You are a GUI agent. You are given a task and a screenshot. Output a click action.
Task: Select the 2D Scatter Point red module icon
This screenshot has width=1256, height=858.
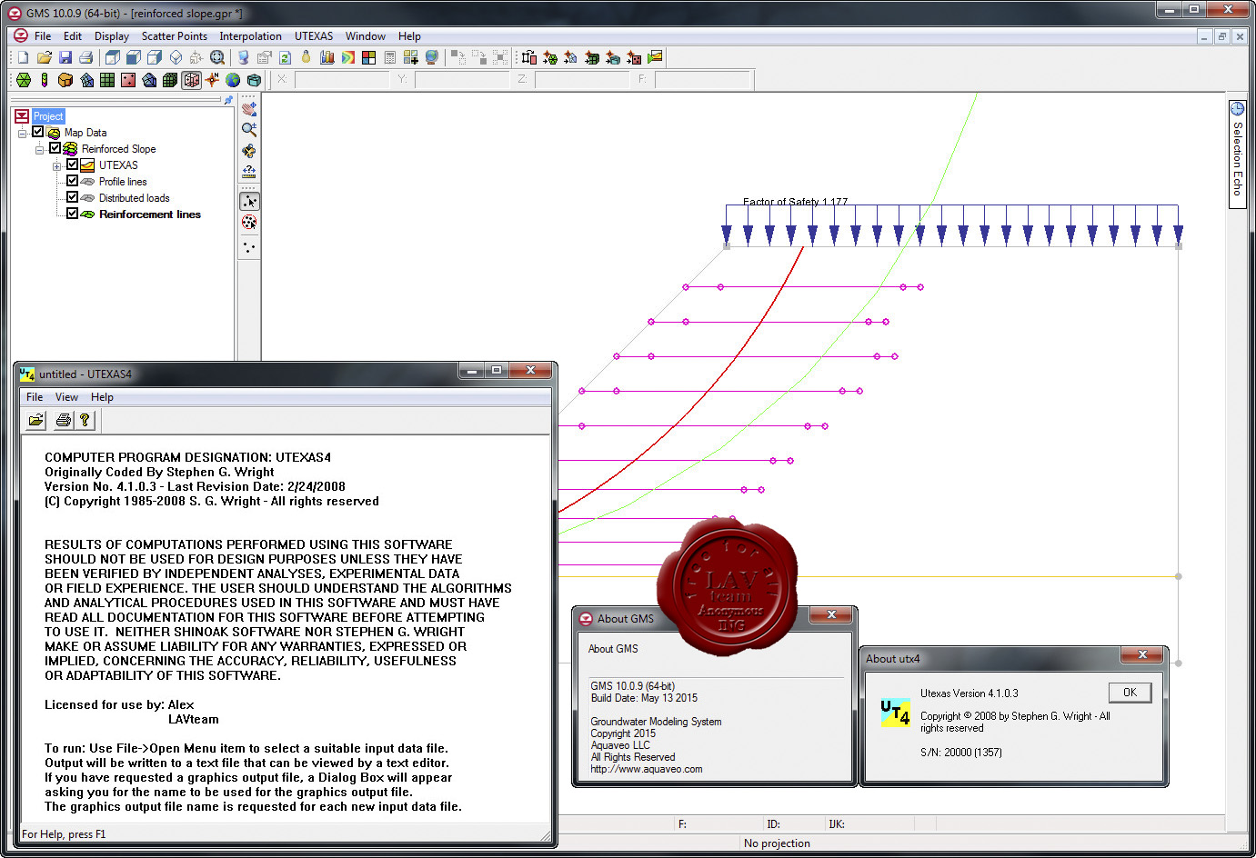point(128,80)
